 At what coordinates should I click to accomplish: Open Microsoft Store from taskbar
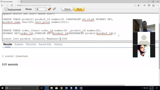pos(56,88)
